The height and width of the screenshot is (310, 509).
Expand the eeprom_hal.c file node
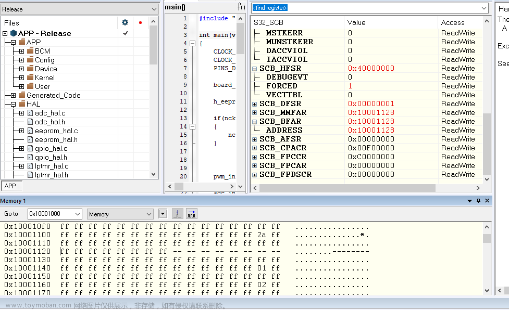point(21,131)
